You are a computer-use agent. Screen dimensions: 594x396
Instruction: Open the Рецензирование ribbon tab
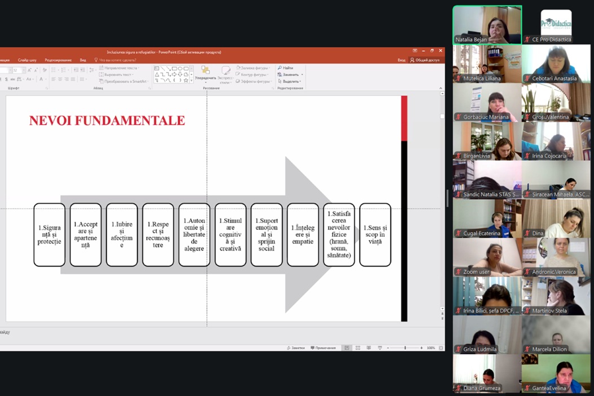pos(58,60)
